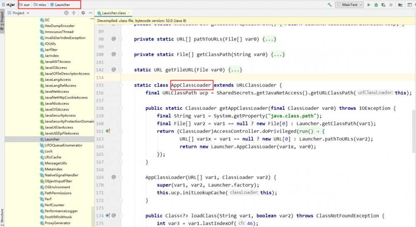Open the Project Structure icon

[400, 5]
